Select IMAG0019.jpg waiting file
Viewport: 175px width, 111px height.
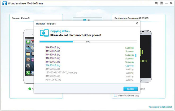pos(53,69)
